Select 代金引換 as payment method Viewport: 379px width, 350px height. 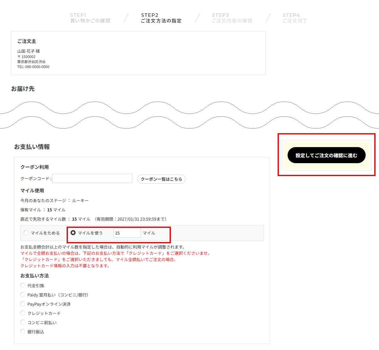click(23, 286)
